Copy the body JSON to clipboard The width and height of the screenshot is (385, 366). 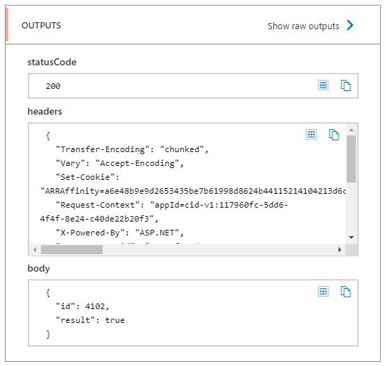click(x=345, y=292)
